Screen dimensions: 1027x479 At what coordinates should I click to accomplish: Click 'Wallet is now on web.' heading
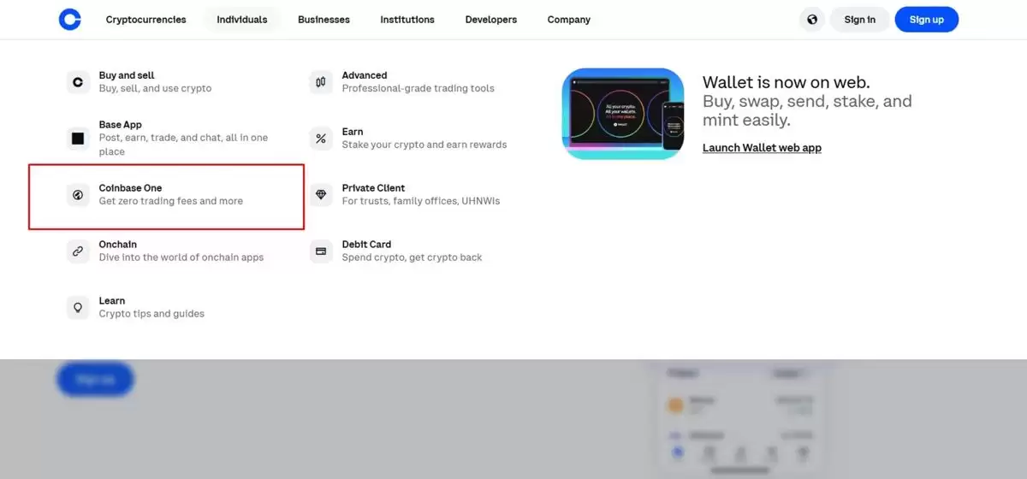[x=787, y=82]
